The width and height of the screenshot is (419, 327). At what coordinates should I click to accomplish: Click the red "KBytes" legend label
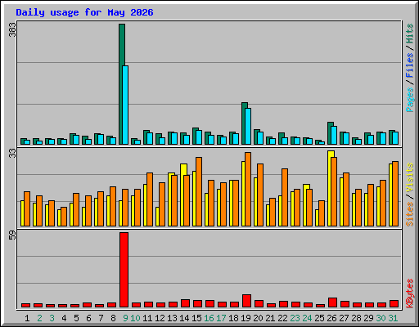[x=410, y=293]
